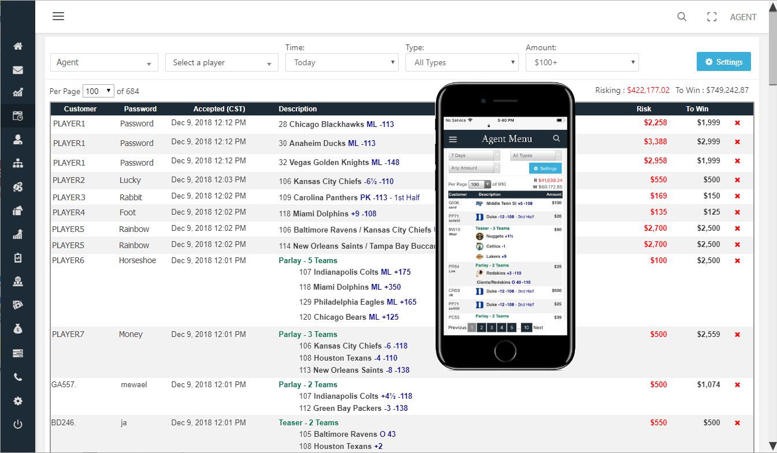Remove the PLAYER6 5-team parlay with red X

737,261
